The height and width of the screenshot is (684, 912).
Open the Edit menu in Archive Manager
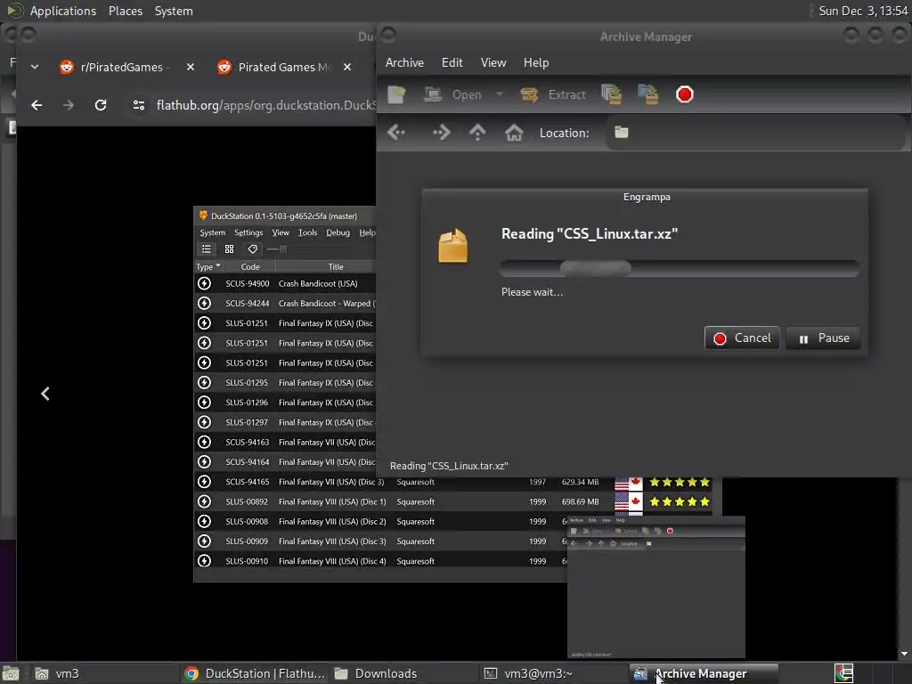point(452,62)
